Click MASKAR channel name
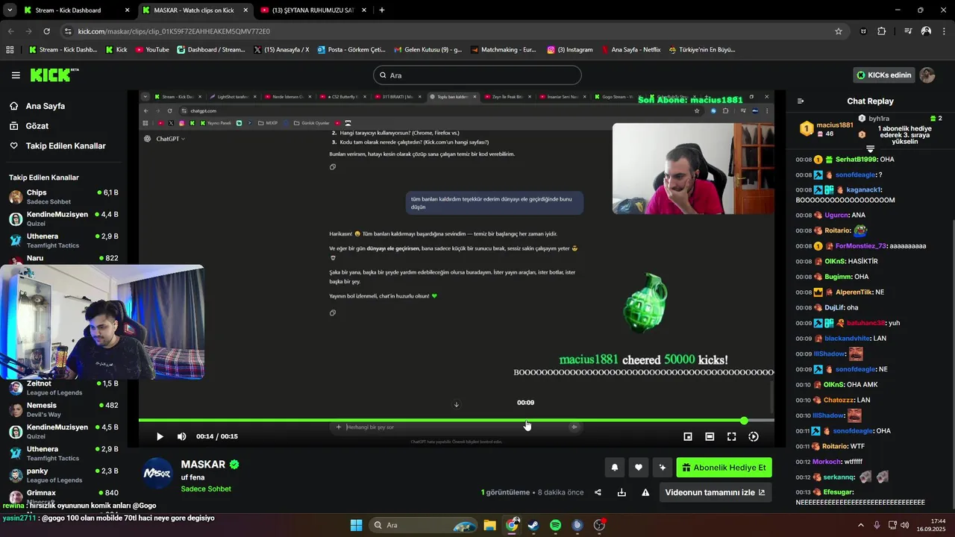This screenshot has width=955, height=537. (203, 465)
